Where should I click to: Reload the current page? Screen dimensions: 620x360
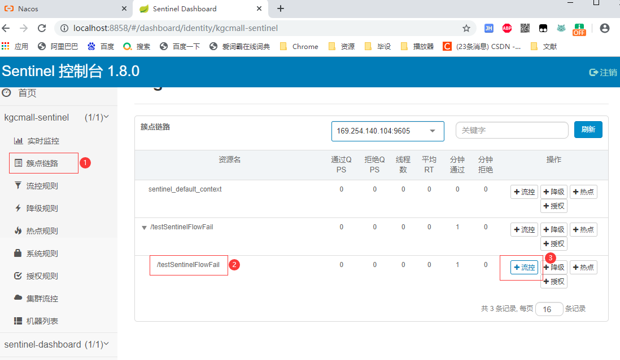tap(42, 28)
